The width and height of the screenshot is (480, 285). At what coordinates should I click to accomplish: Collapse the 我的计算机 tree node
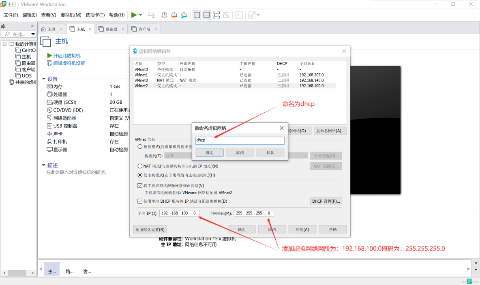pyautogui.click(x=5, y=44)
